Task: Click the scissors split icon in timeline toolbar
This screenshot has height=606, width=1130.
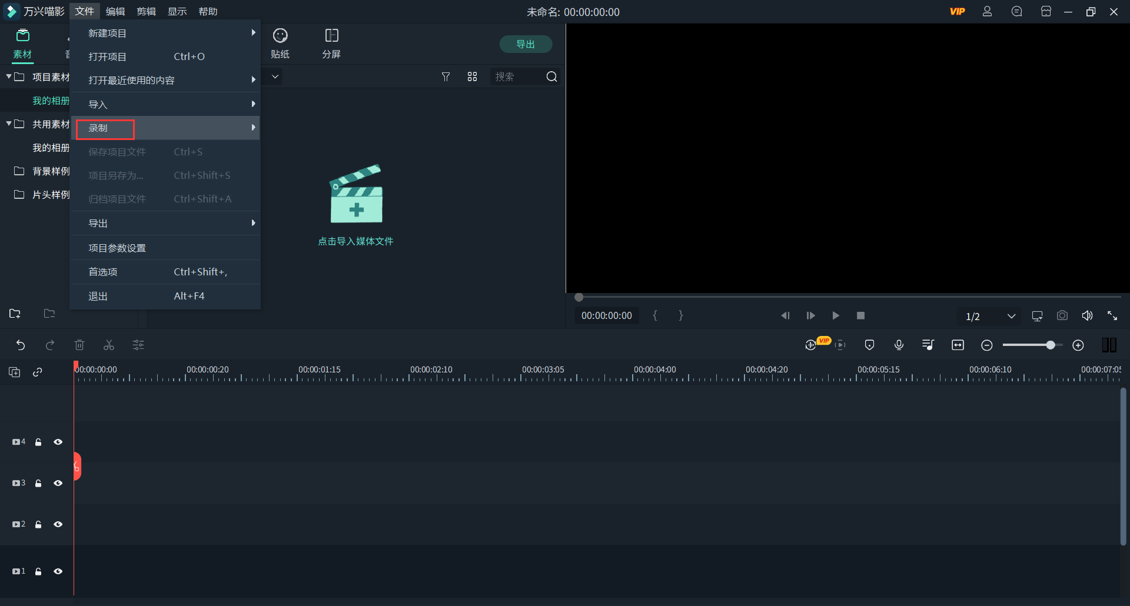Action: [109, 345]
